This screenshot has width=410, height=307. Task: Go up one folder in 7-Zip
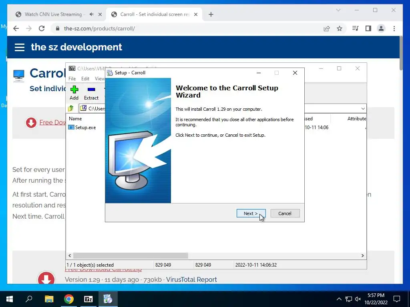tap(70, 108)
